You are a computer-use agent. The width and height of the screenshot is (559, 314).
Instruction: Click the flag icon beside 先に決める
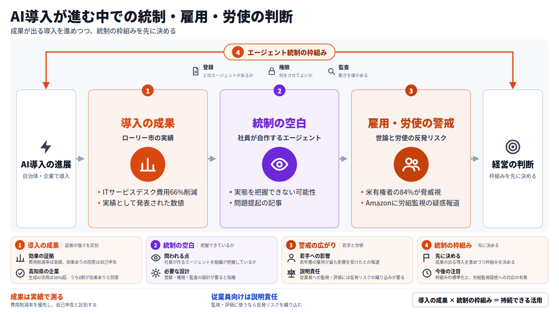(x=427, y=258)
